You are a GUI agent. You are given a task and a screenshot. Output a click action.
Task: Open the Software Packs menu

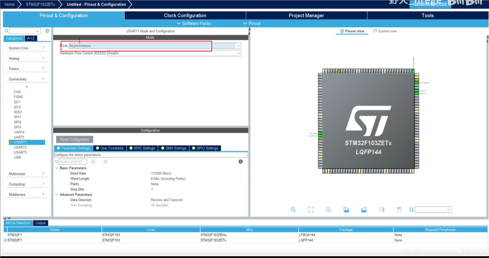coord(194,23)
